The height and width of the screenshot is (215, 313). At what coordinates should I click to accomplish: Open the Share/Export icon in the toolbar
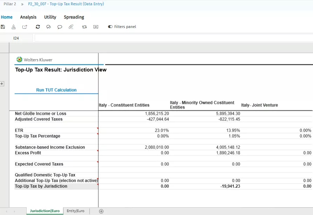(x=25, y=27)
